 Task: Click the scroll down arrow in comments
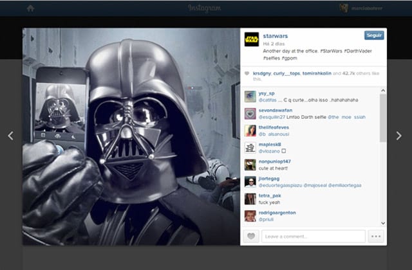point(383,223)
